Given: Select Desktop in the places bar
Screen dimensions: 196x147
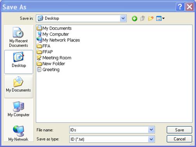Looking at the screenshot, I should pyautogui.click(x=19, y=62).
